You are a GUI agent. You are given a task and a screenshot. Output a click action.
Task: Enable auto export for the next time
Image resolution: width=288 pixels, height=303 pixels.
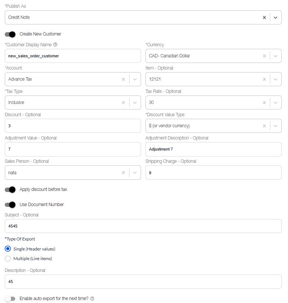click(10, 299)
